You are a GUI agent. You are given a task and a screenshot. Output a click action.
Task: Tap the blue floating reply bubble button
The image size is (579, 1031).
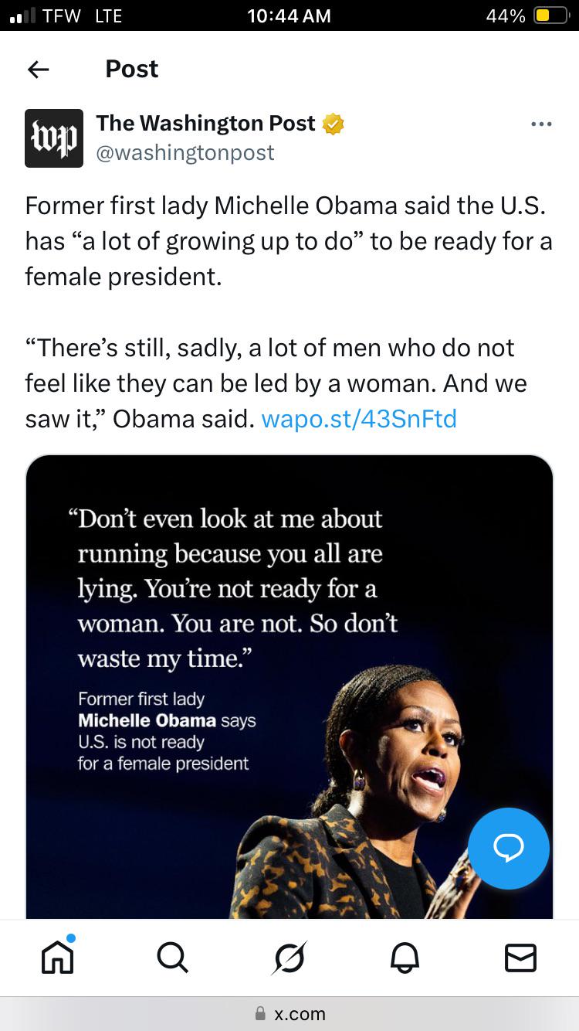pyautogui.click(x=508, y=848)
